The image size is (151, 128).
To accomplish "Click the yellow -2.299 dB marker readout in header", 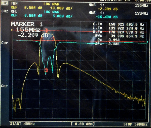I will [107, 9].
